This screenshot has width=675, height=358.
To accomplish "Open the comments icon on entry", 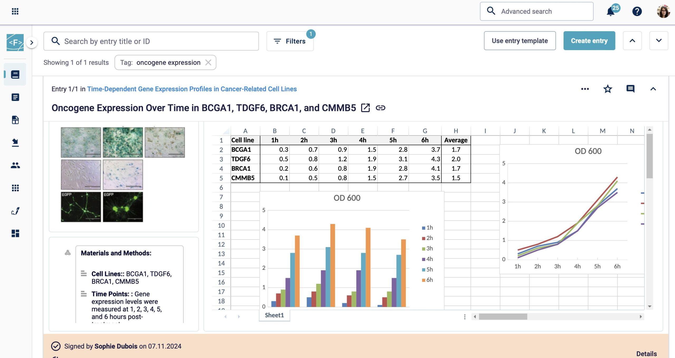I will (x=630, y=89).
